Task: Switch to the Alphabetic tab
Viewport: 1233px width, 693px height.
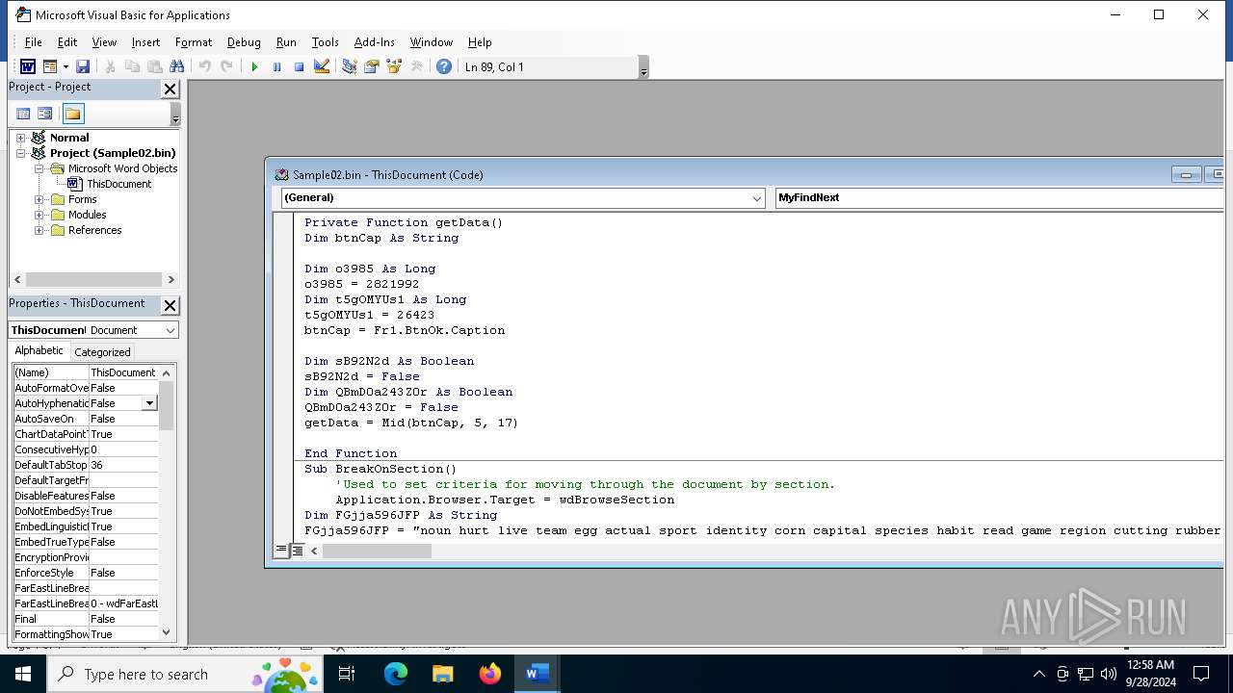Action: (x=39, y=351)
